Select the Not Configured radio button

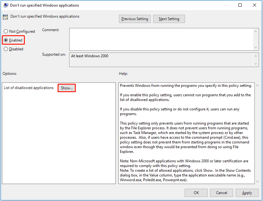(x=6, y=31)
